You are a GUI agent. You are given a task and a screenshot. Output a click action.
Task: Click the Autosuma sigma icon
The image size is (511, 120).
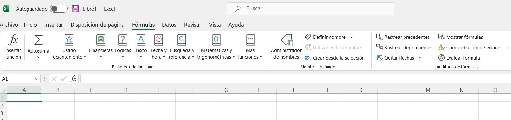tap(38, 40)
